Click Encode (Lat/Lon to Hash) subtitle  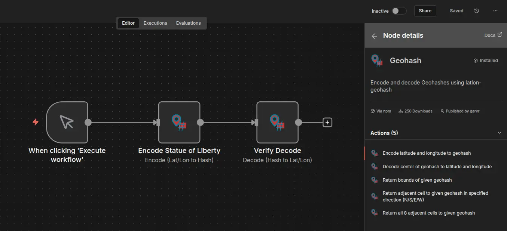point(179,160)
